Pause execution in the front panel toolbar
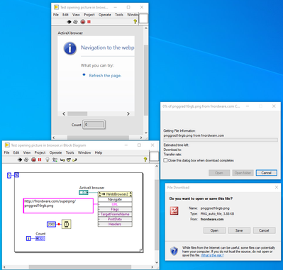This screenshot has height=270, width=283. (x=89, y=22)
